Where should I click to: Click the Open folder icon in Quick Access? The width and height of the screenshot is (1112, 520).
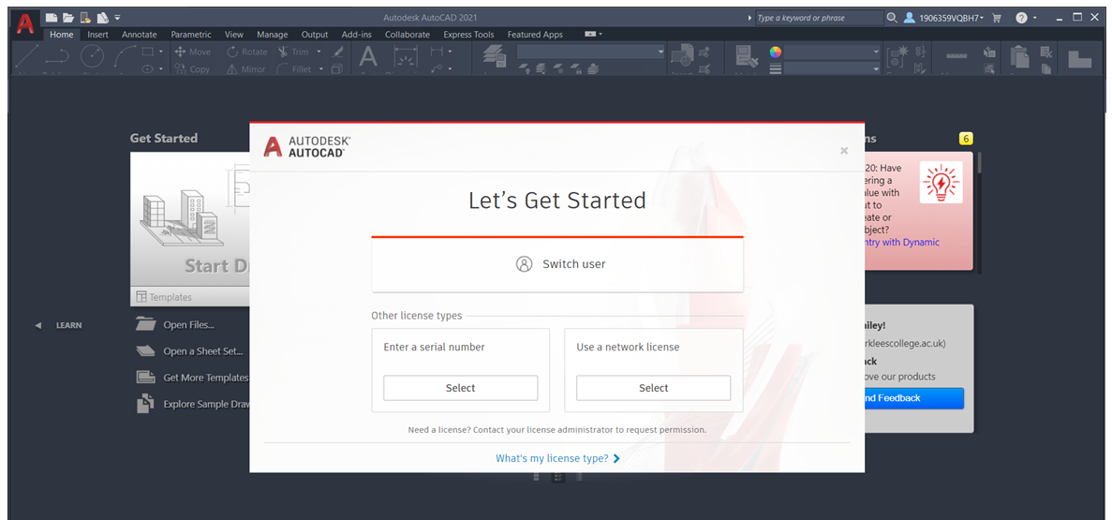[68, 17]
